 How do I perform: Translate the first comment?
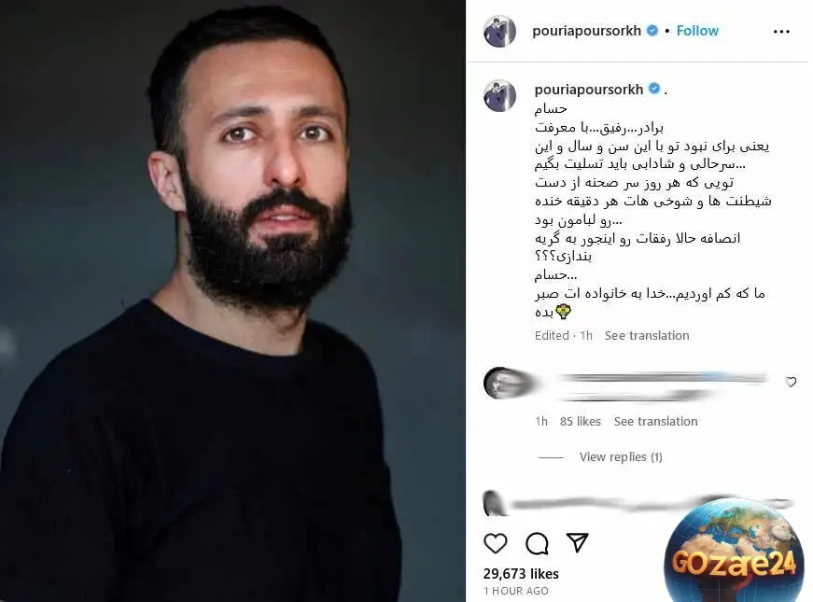tap(655, 421)
